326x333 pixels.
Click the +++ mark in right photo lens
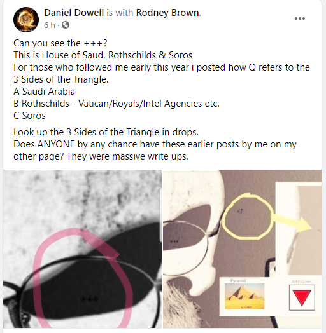pyautogui.click(x=174, y=241)
